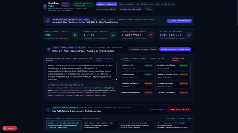The image size is (238, 133).
Task: Click the HARD REVERT ON-CHAIN verdict badge
Action: 179,110
